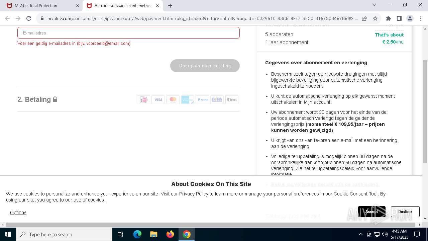Open a new browser tab
The width and height of the screenshot is (428, 241).
pos(170,6)
